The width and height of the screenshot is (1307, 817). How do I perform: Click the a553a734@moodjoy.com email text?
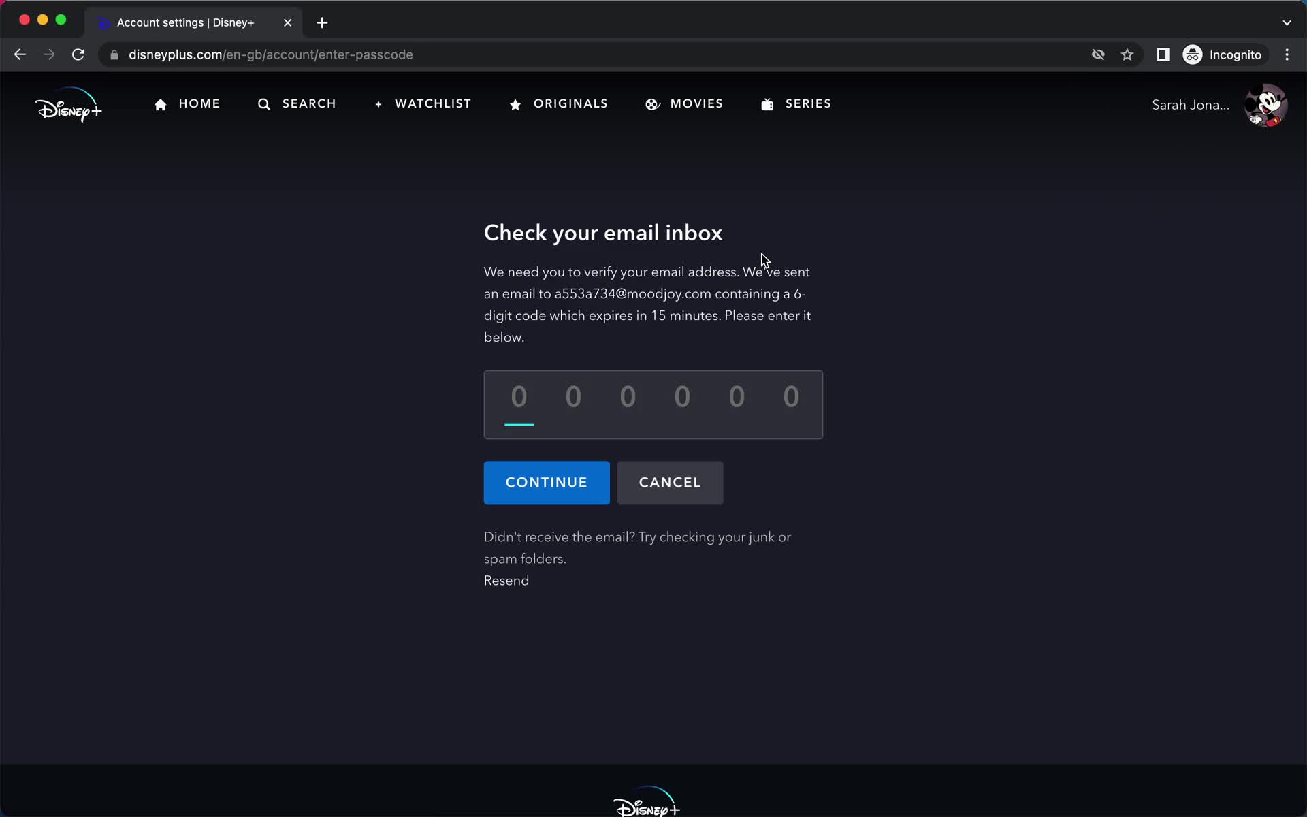(x=632, y=293)
